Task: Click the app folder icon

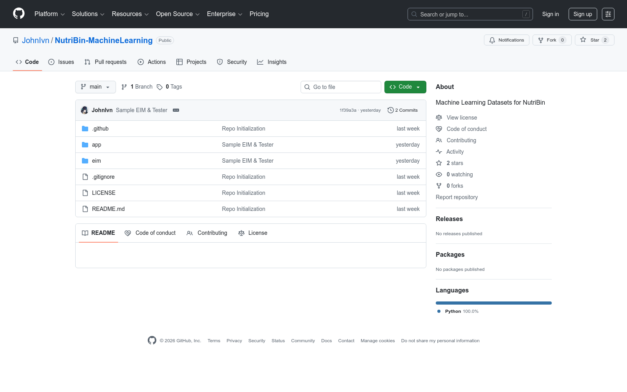Action: [x=85, y=145]
